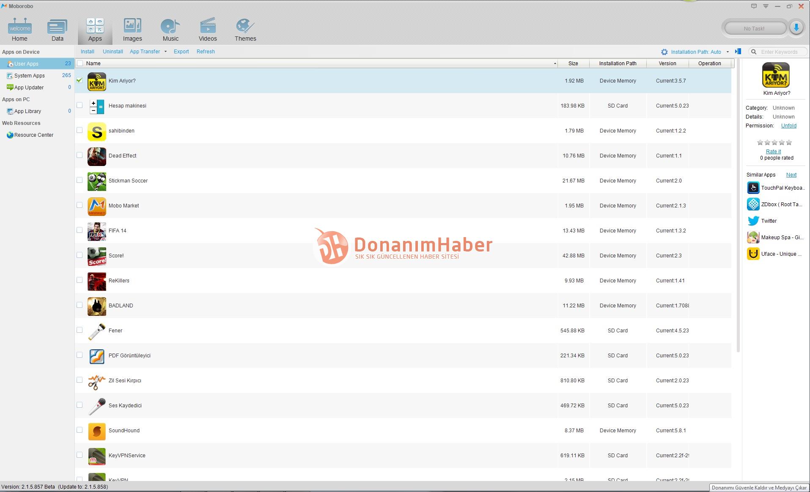The image size is (810, 492).
Task: Open Resource Center in sidebar
Action: 37,135
